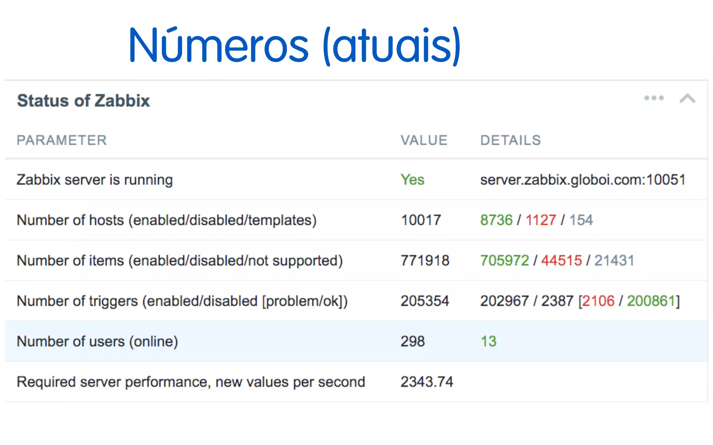
Task: Click the templates count 154
Action: tap(581, 220)
